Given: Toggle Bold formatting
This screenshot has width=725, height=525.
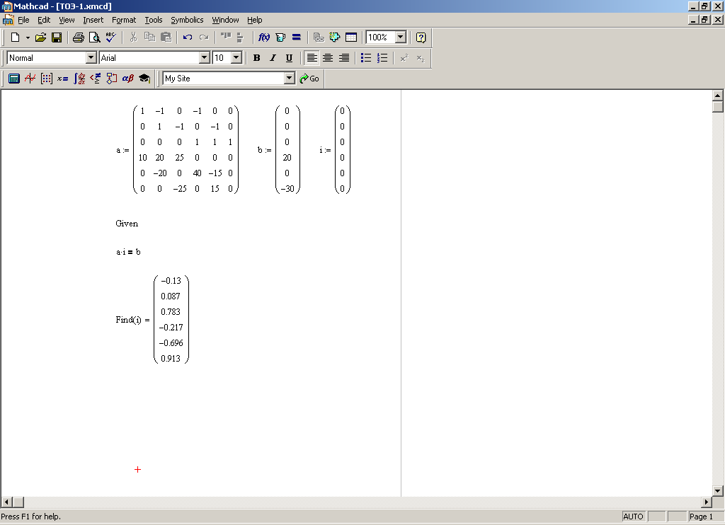Looking at the screenshot, I should click(x=256, y=58).
